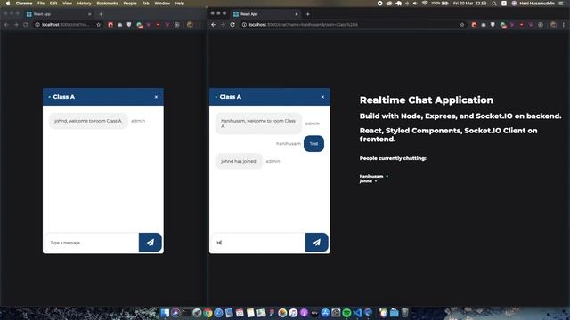This screenshot has height=320, width=570.
Task: Open Visual Studio Code from the dock
Action: click(358, 312)
